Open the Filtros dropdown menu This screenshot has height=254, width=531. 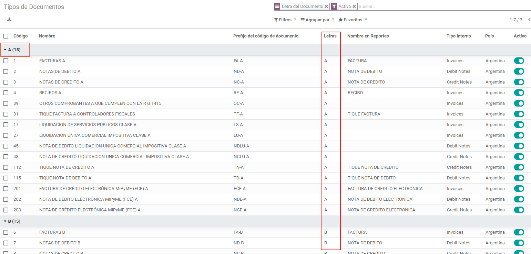tap(285, 20)
